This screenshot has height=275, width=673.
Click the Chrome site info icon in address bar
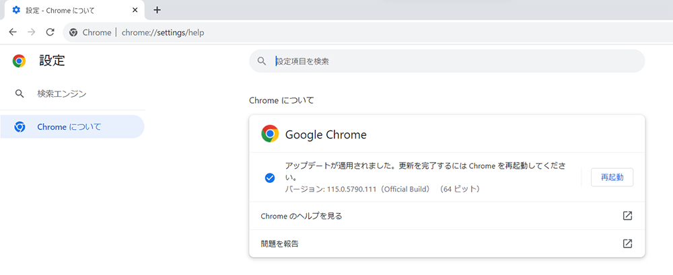coord(73,32)
